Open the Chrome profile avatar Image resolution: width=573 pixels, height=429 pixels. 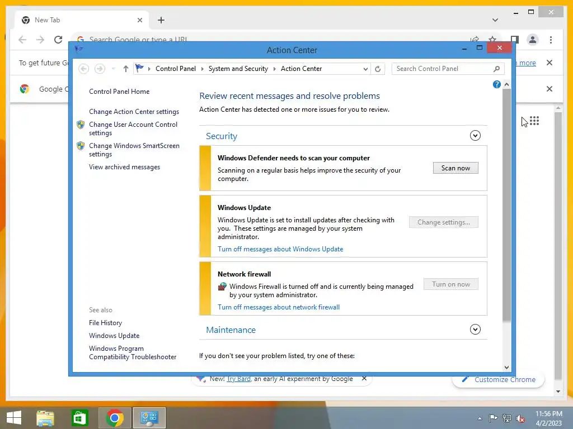tap(533, 40)
